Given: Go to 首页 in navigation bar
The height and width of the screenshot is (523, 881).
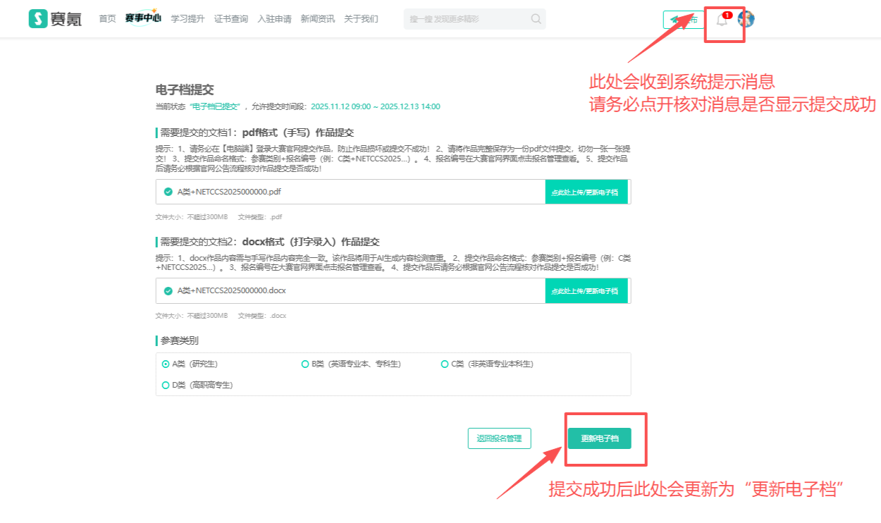Looking at the screenshot, I should click(x=107, y=19).
